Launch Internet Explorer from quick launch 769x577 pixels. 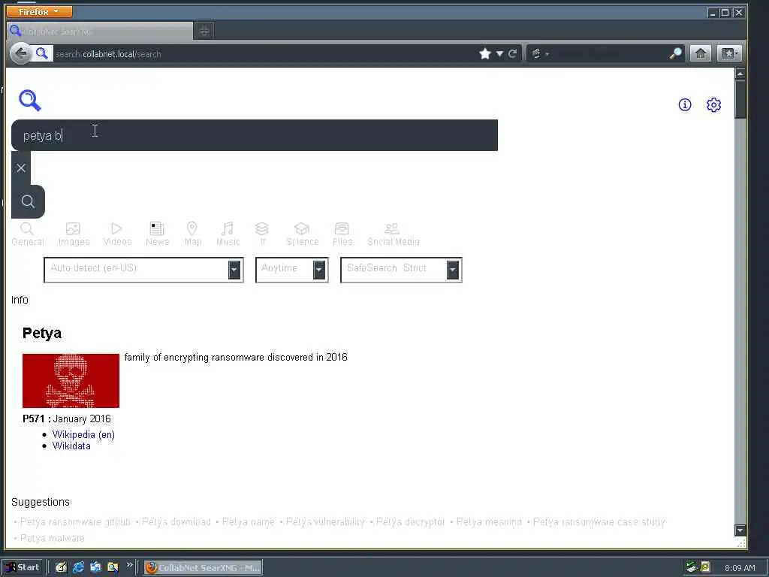point(78,567)
